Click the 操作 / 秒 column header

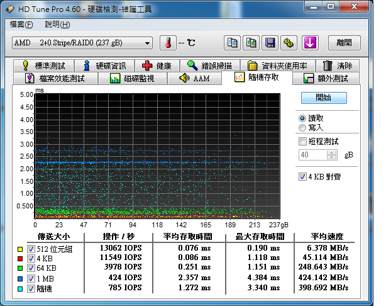[119, 237]
